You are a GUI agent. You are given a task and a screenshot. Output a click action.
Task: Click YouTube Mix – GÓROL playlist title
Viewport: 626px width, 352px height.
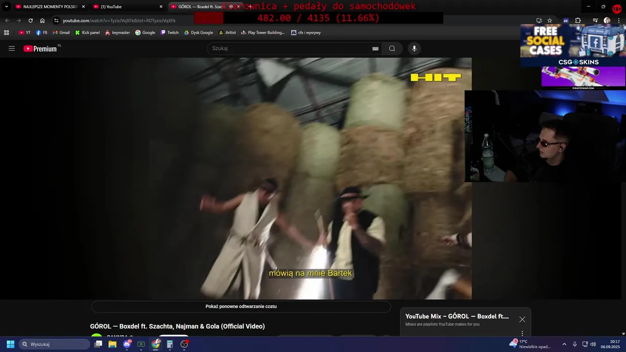[457, 316]
